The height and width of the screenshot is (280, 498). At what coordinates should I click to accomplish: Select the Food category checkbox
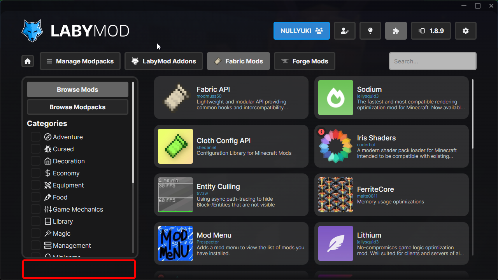(35, 197)
